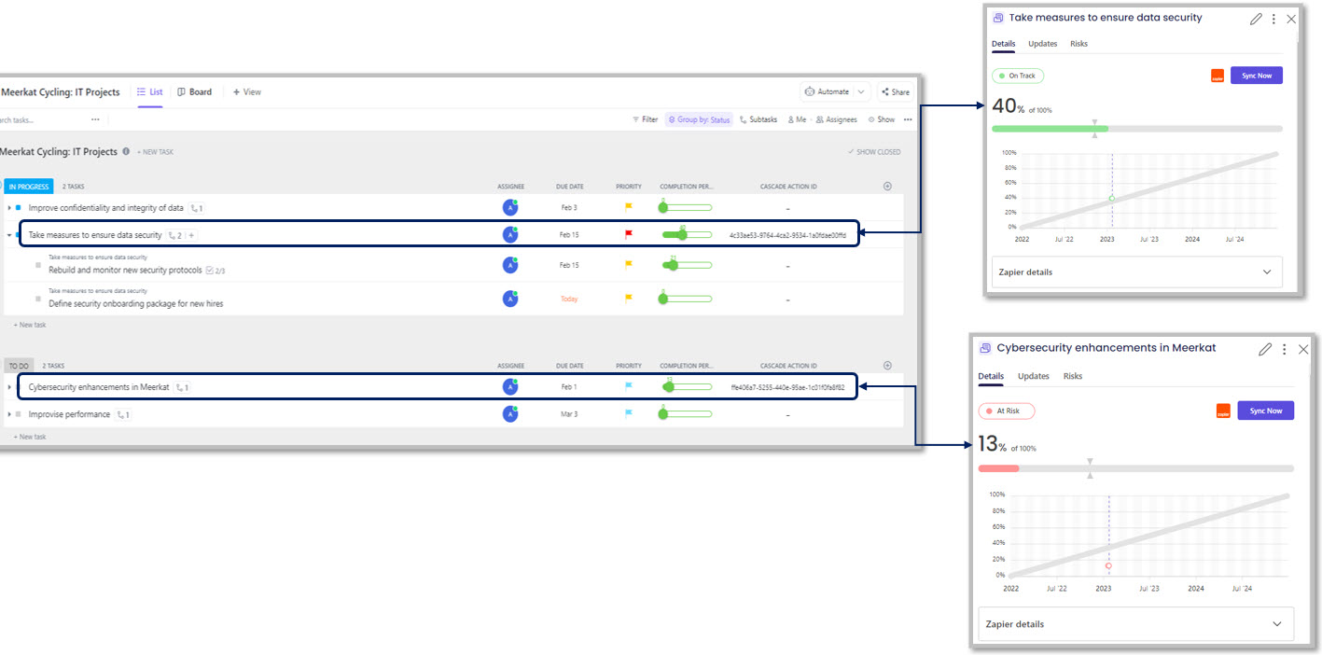This screenshot has height=655, width=1322.
Task: Expand the Cybersecurity enhancements in Meerkat task
Action: [9, 386]
